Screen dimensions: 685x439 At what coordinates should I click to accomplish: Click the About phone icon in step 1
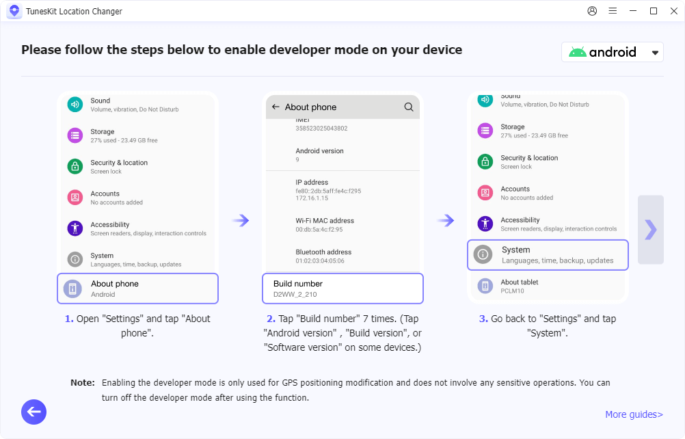[72, 289]
